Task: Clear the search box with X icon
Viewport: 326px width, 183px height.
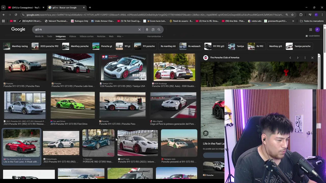Action: [139, 29]
